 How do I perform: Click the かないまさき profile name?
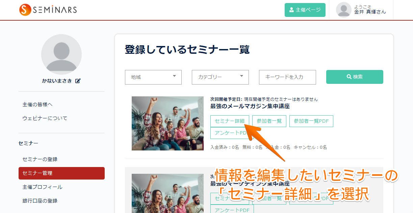click(57, 81)
